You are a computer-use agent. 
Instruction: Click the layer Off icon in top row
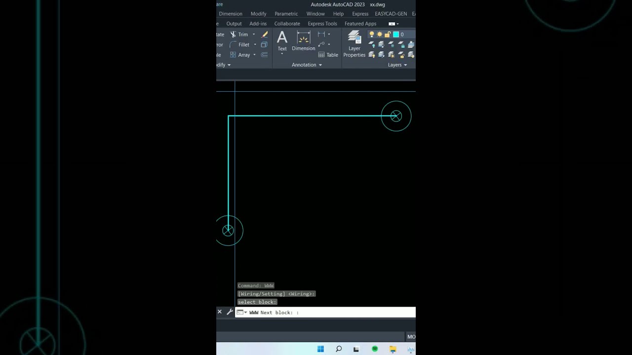372,44
